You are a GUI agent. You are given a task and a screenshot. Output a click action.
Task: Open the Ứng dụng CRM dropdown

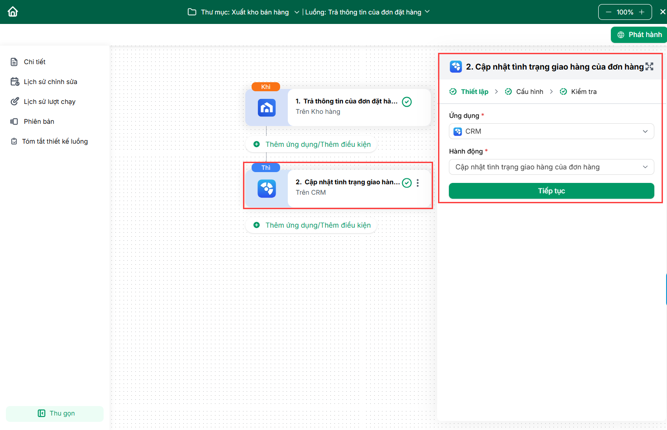pyautogui.click(x=551, y=131)
